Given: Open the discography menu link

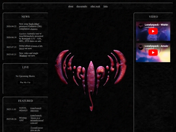Looking at the screenshot, I should pos(82,6).
